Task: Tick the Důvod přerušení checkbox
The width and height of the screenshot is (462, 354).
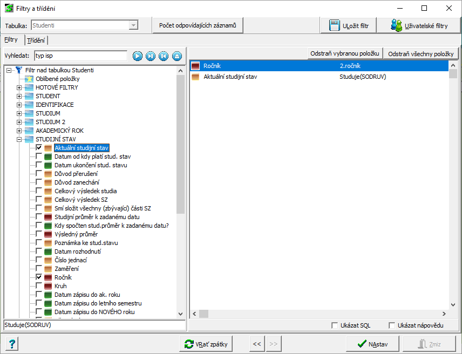Action: [39, 174]
